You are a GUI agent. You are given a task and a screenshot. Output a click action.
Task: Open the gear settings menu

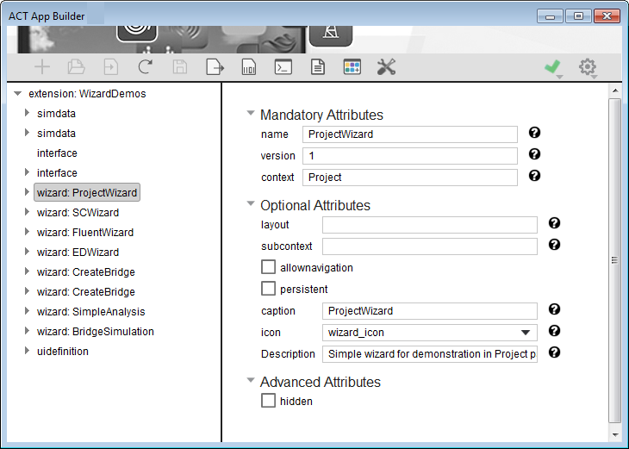point(588,66)
